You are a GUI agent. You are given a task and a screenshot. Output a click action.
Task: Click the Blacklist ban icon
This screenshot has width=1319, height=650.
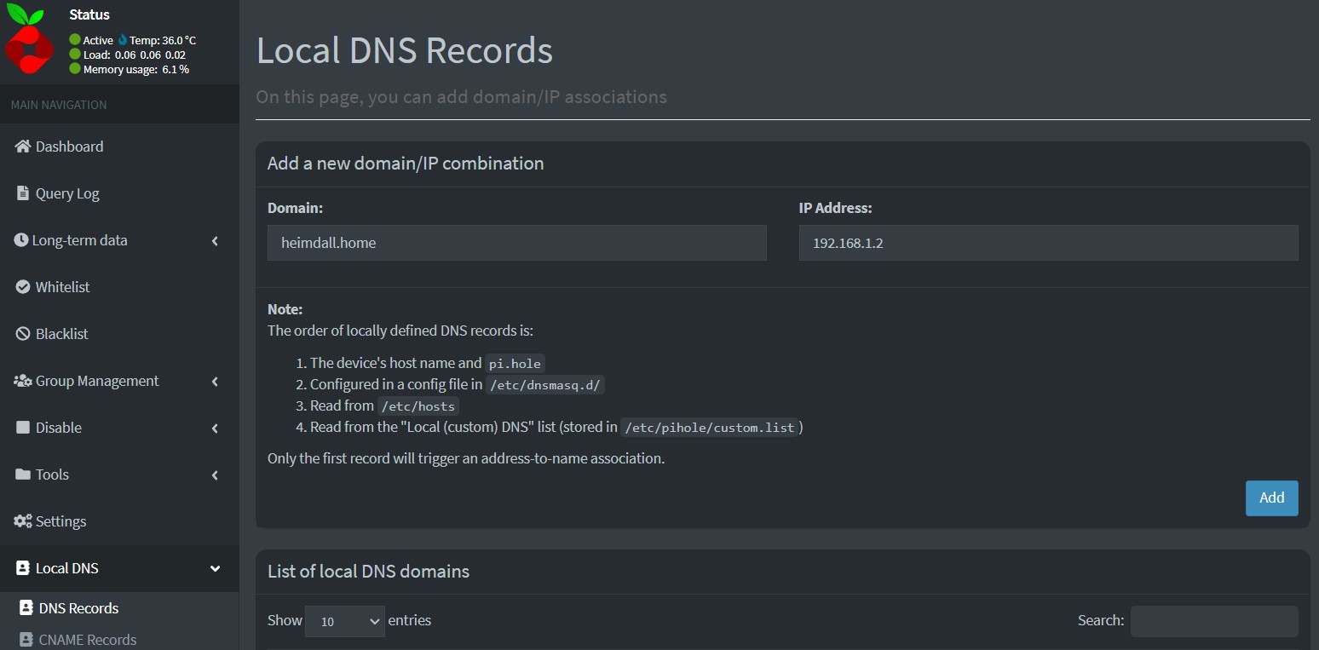23,334
